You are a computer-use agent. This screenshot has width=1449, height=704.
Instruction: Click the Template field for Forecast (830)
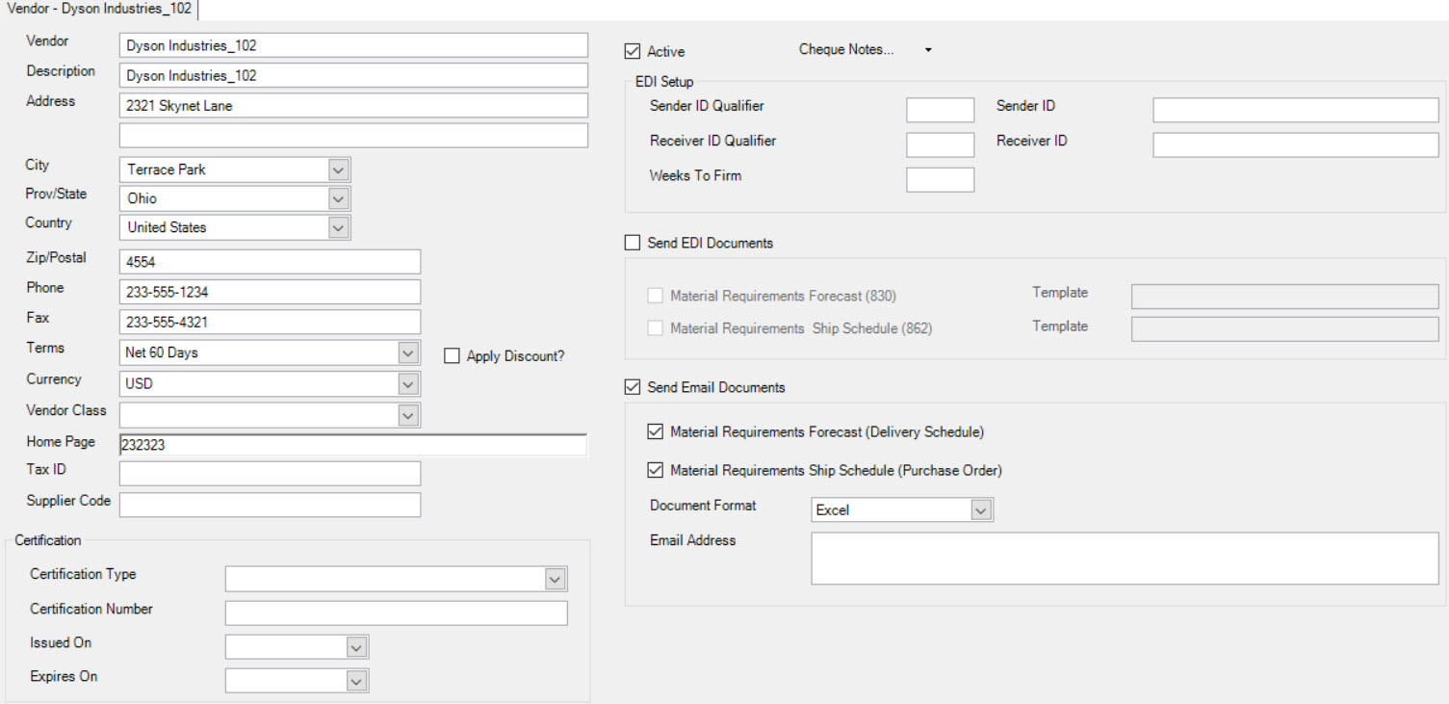[x=1285, y=296]
